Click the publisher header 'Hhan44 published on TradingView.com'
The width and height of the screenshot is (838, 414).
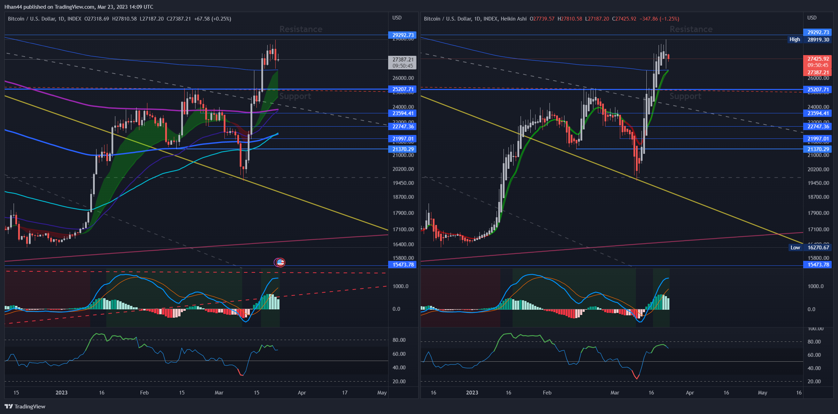point(49,7)
